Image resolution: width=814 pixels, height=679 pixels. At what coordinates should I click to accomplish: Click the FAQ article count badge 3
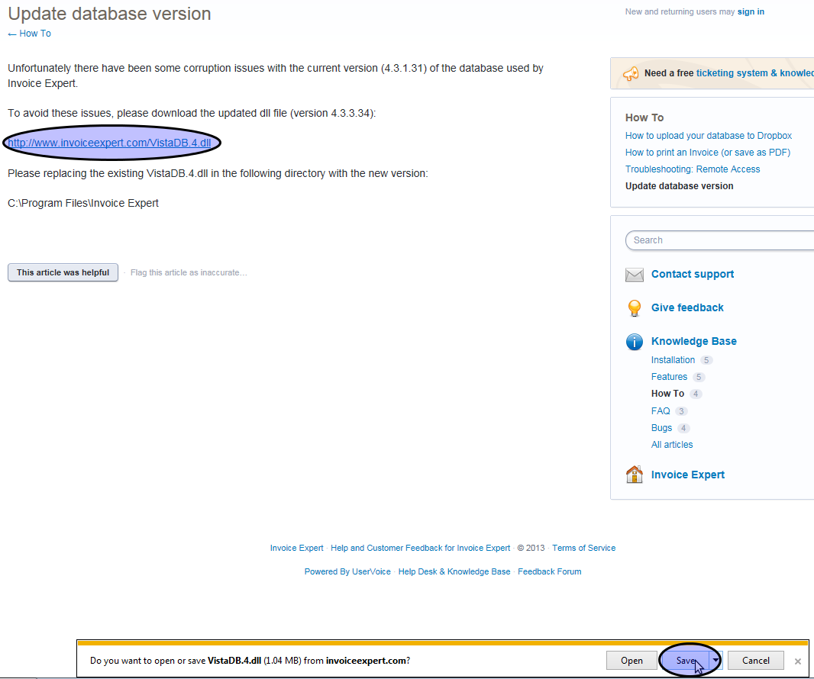pyautogui.click(x=682, y=410)
